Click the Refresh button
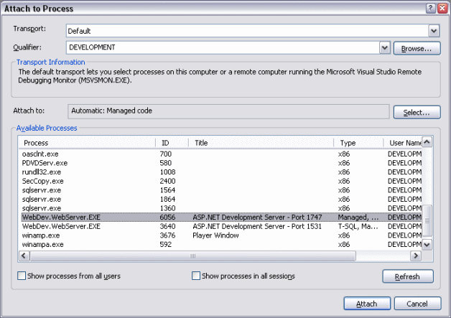 click(408, 276)
